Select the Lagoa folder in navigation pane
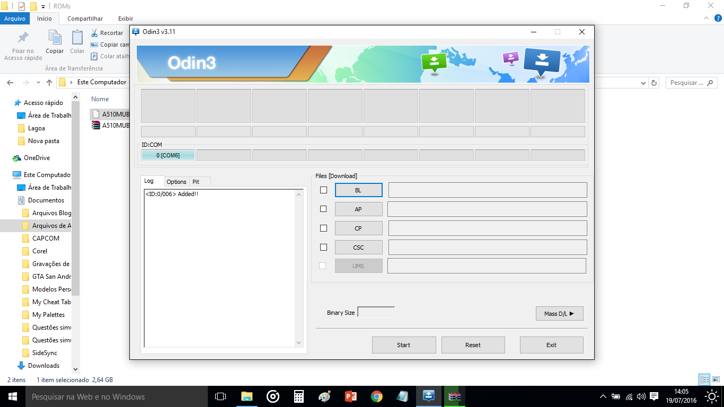Viewport: 724px width, 407px height. pyautogui.click(x=37, y=128)
